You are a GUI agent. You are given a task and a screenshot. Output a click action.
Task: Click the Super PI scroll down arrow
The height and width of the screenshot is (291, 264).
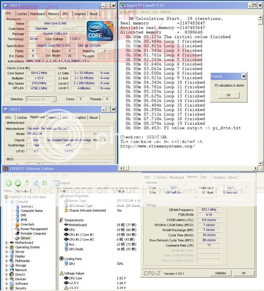260,163
